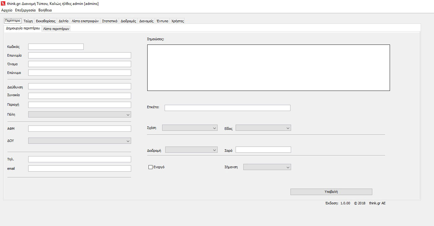Click into the Ετικέτα field
Image resolution: width=434 pixels, height=226 pixels.
point(227,108)
